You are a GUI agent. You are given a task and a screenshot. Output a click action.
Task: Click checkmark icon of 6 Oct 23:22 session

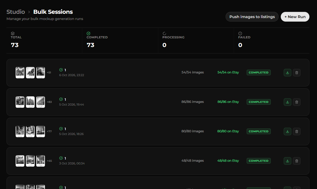(x=61, y=70)
